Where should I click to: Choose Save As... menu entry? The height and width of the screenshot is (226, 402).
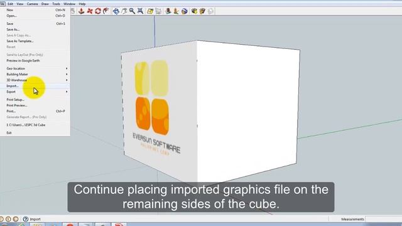tap(35, 30)
